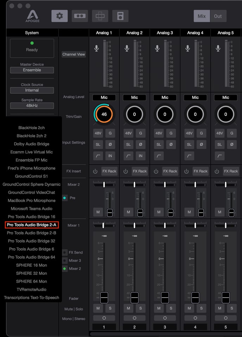This screenshot has height=337, width=242.
Task: Enable high-pass filter on Analog 3
Action: click(x=159, y=156)
